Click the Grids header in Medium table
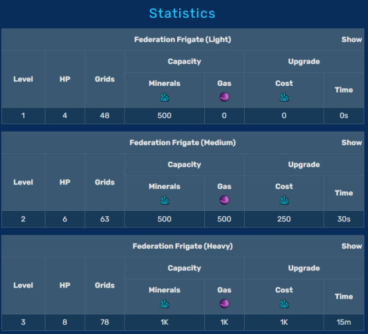 click(x=104, y=182)
